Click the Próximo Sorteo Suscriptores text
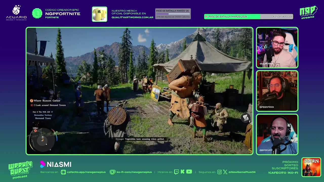 pyautogui.click(x=285, y=165)
